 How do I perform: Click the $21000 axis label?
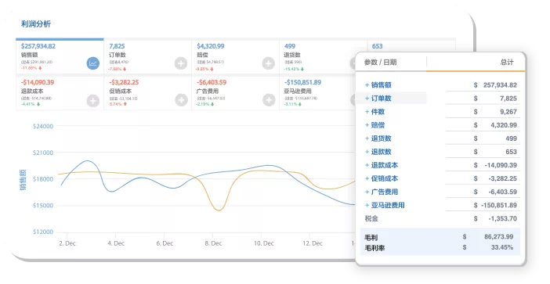click(x=43, y=153)
